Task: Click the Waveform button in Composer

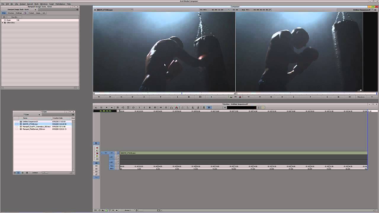Action: [x=361, y=97]
